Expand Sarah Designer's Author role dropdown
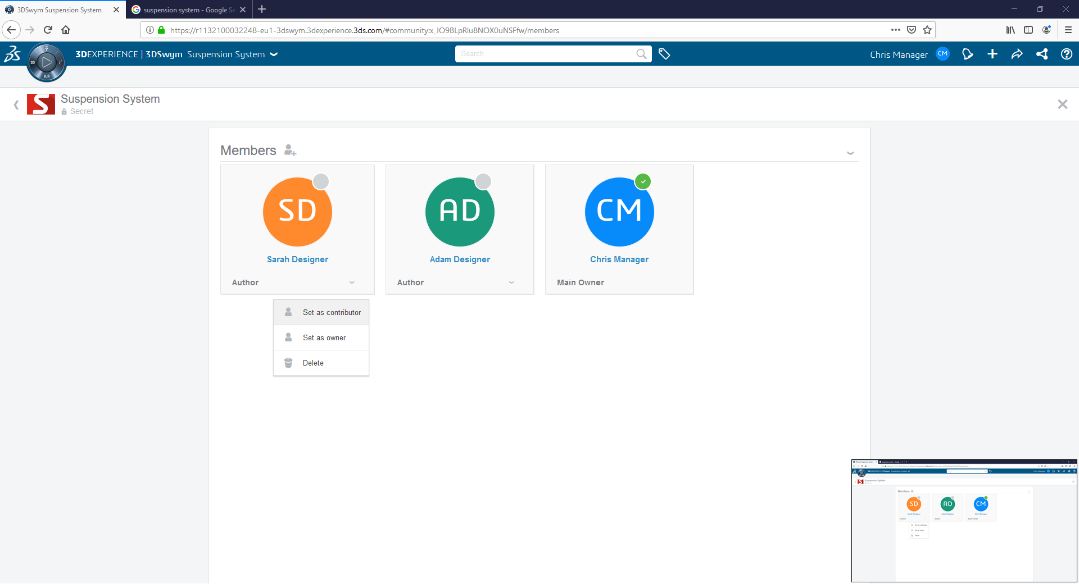 pos(352,282)
